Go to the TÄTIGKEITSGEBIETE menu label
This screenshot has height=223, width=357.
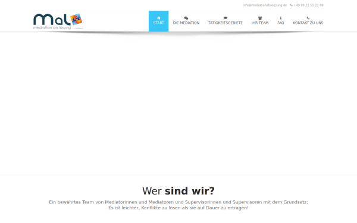[x=226, y=23]
